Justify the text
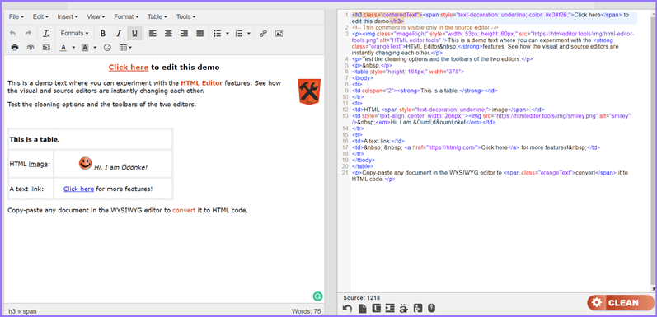The width and height of the screenshot is (657, 317). [x=199, y=34]
